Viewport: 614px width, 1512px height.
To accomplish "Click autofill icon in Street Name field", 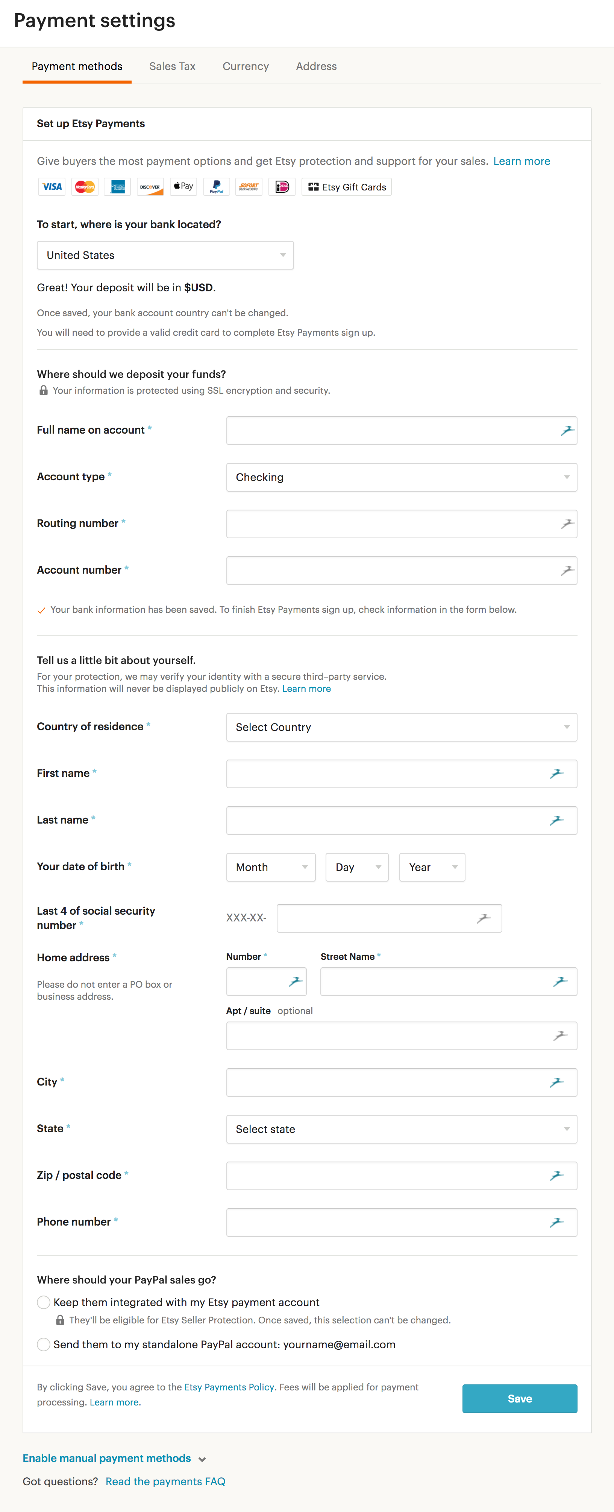I will pos(560,981).
